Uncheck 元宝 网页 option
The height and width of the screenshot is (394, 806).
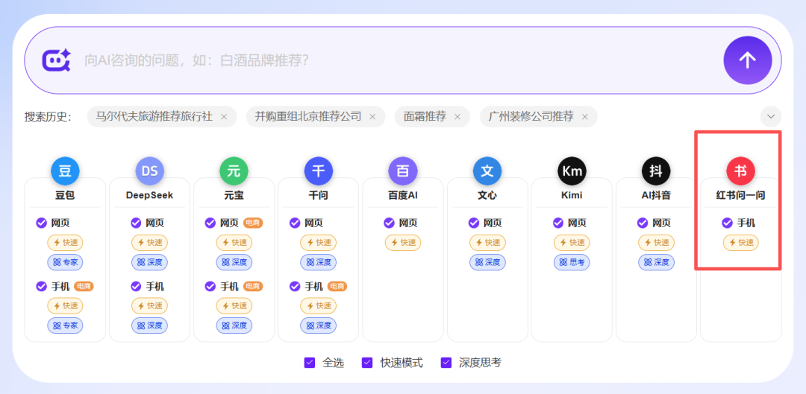point(210,223)
